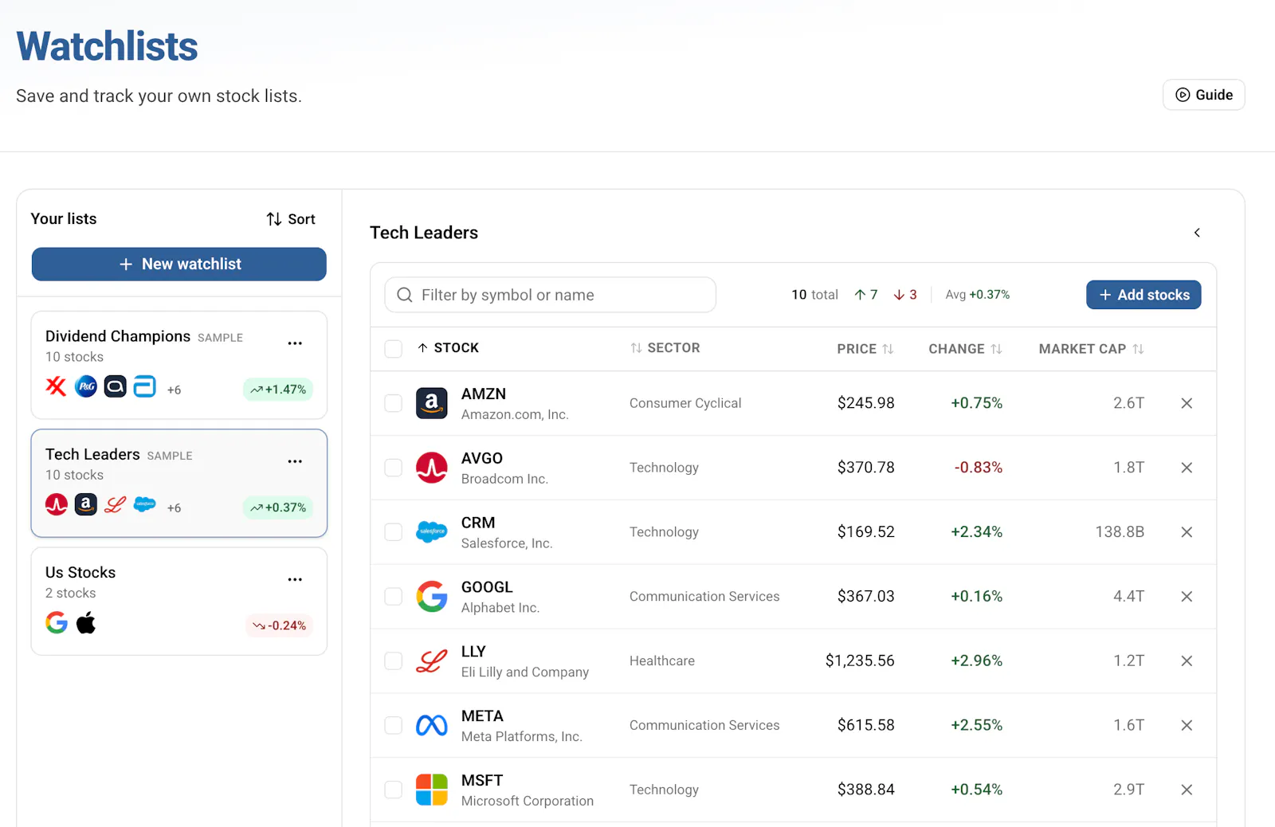1275x827 pixels.
Task: Click red X logo in Dividend Champions card
Action: (x=57, y=387)
